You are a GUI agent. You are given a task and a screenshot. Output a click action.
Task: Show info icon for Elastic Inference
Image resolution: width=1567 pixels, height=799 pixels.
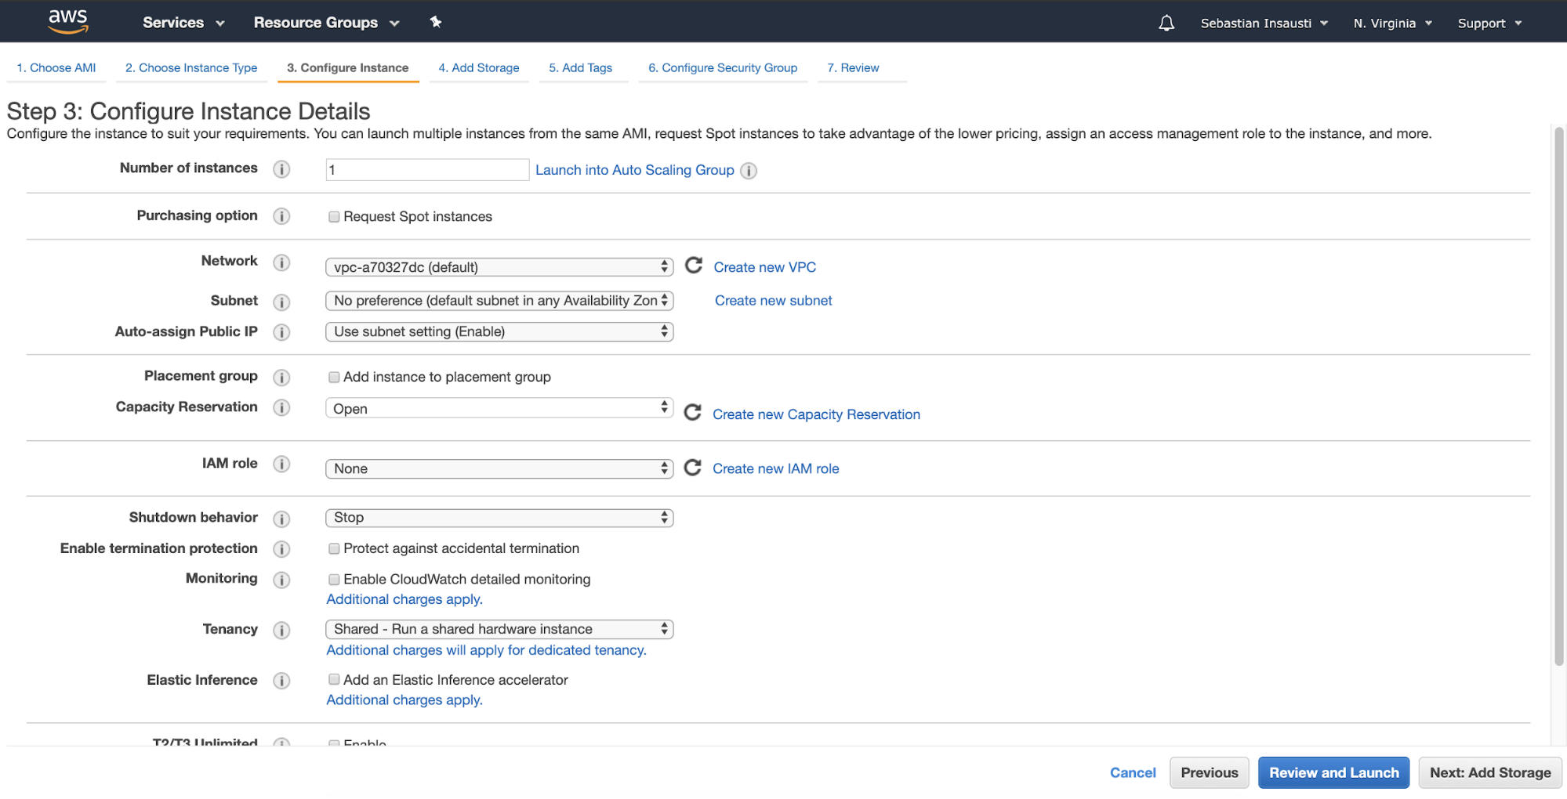(281, 681)
